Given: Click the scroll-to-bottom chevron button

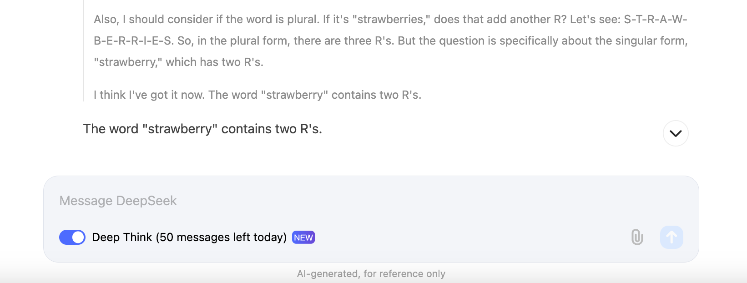Looking at the screenshot, I should (x=676, y=133).
